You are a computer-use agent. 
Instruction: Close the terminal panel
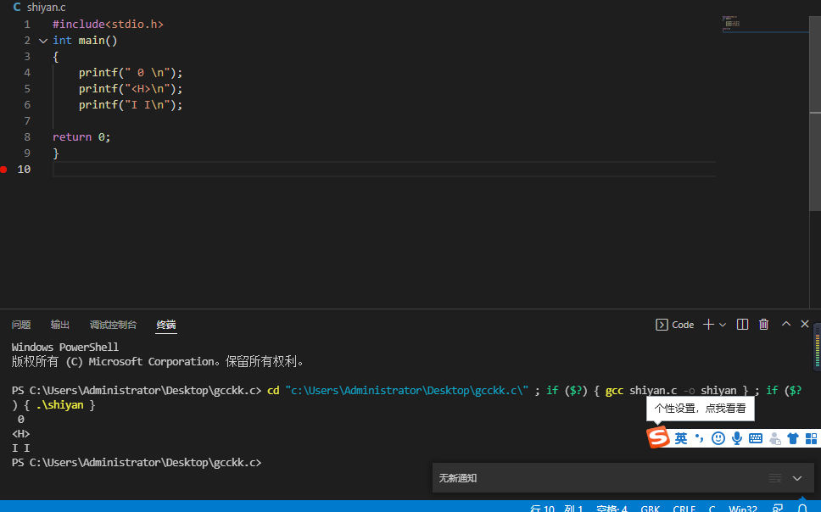[x=805, y=324]
